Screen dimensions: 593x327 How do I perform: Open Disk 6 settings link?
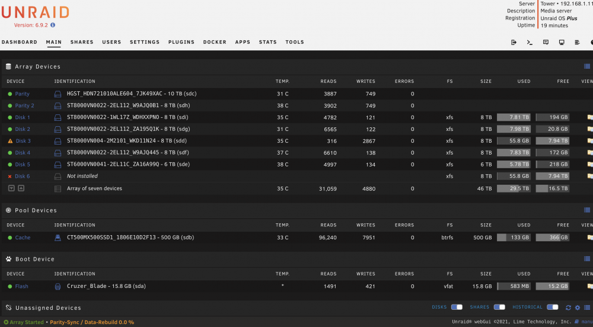[x=23, y=177]
